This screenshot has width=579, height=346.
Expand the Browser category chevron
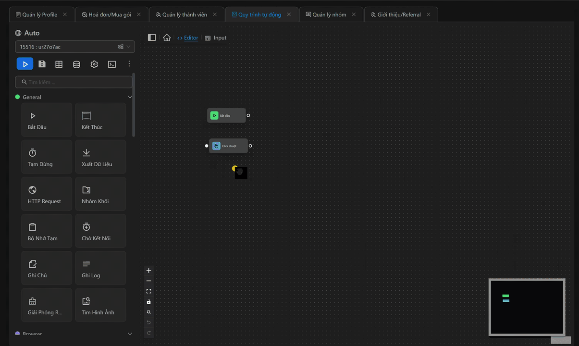click(130, 334)
